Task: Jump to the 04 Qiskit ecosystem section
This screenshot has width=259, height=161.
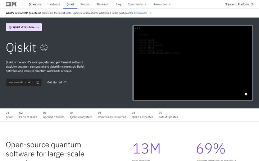Action: [81, 115]
